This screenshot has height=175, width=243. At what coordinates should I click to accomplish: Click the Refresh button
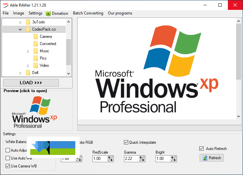coord(211,158)
